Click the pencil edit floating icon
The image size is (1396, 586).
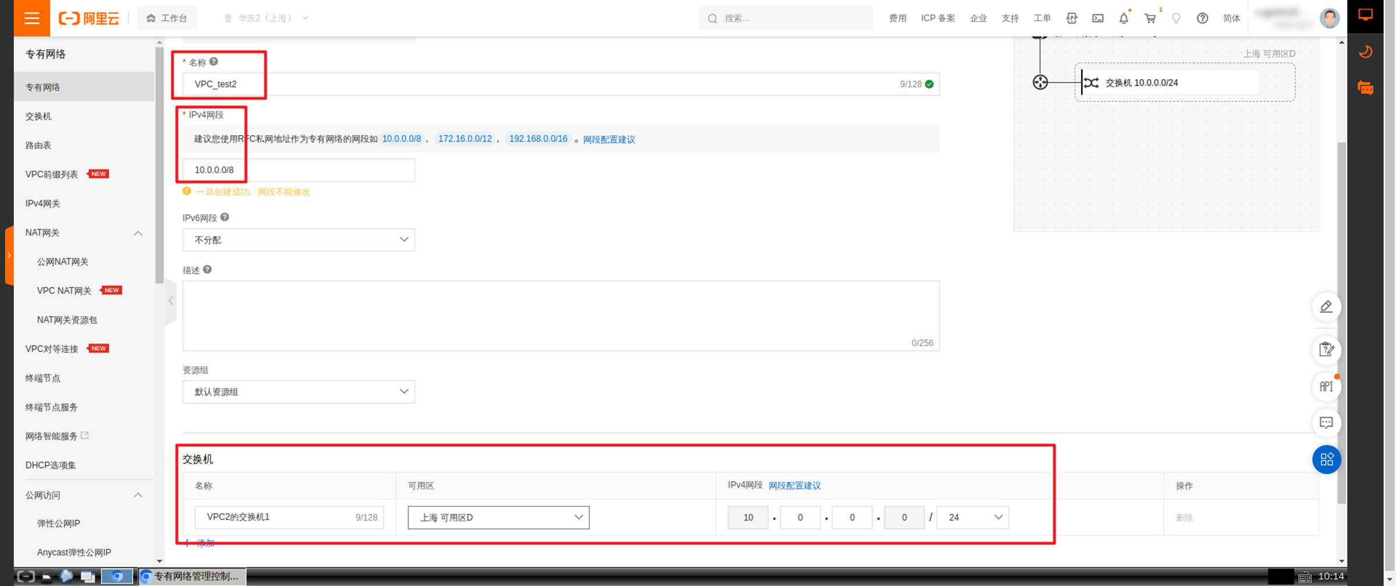(1326, 307)
